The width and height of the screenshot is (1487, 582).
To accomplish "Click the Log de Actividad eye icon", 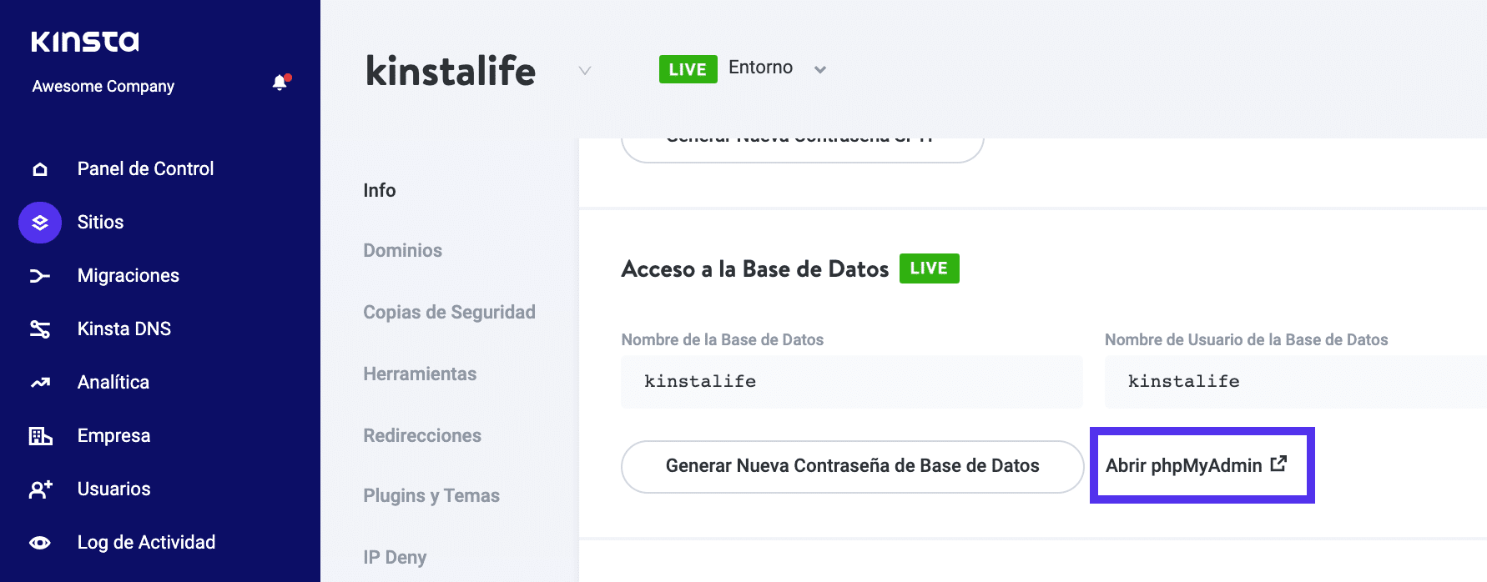I will (x=40, y=543).
